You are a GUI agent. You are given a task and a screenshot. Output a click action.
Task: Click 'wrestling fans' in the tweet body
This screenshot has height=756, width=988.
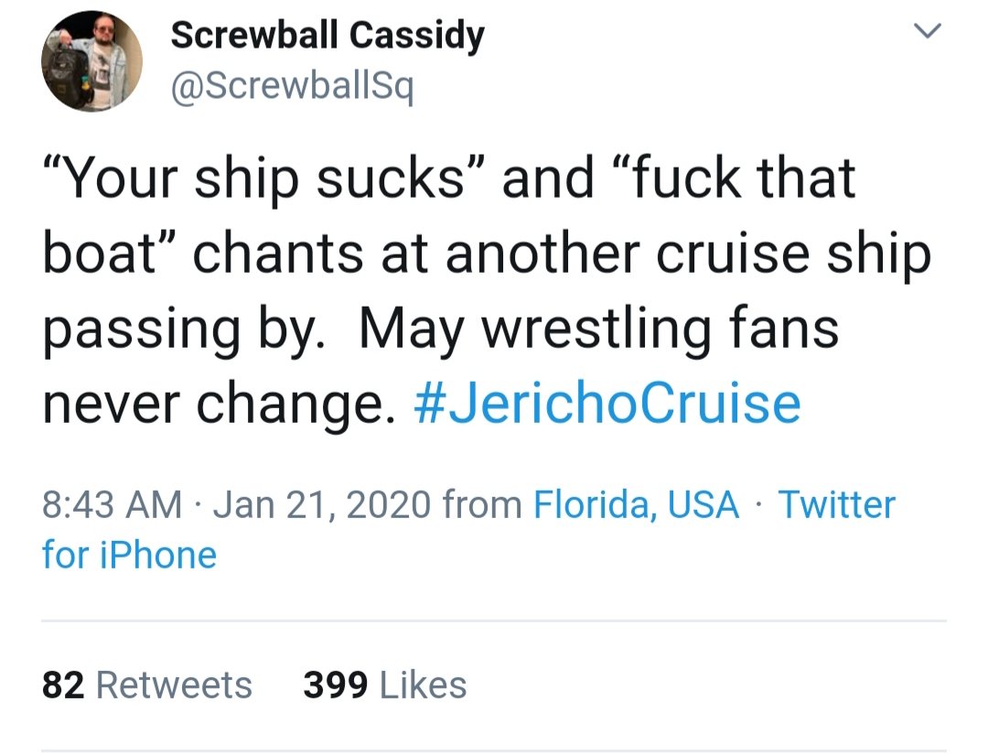click(660, 329)
